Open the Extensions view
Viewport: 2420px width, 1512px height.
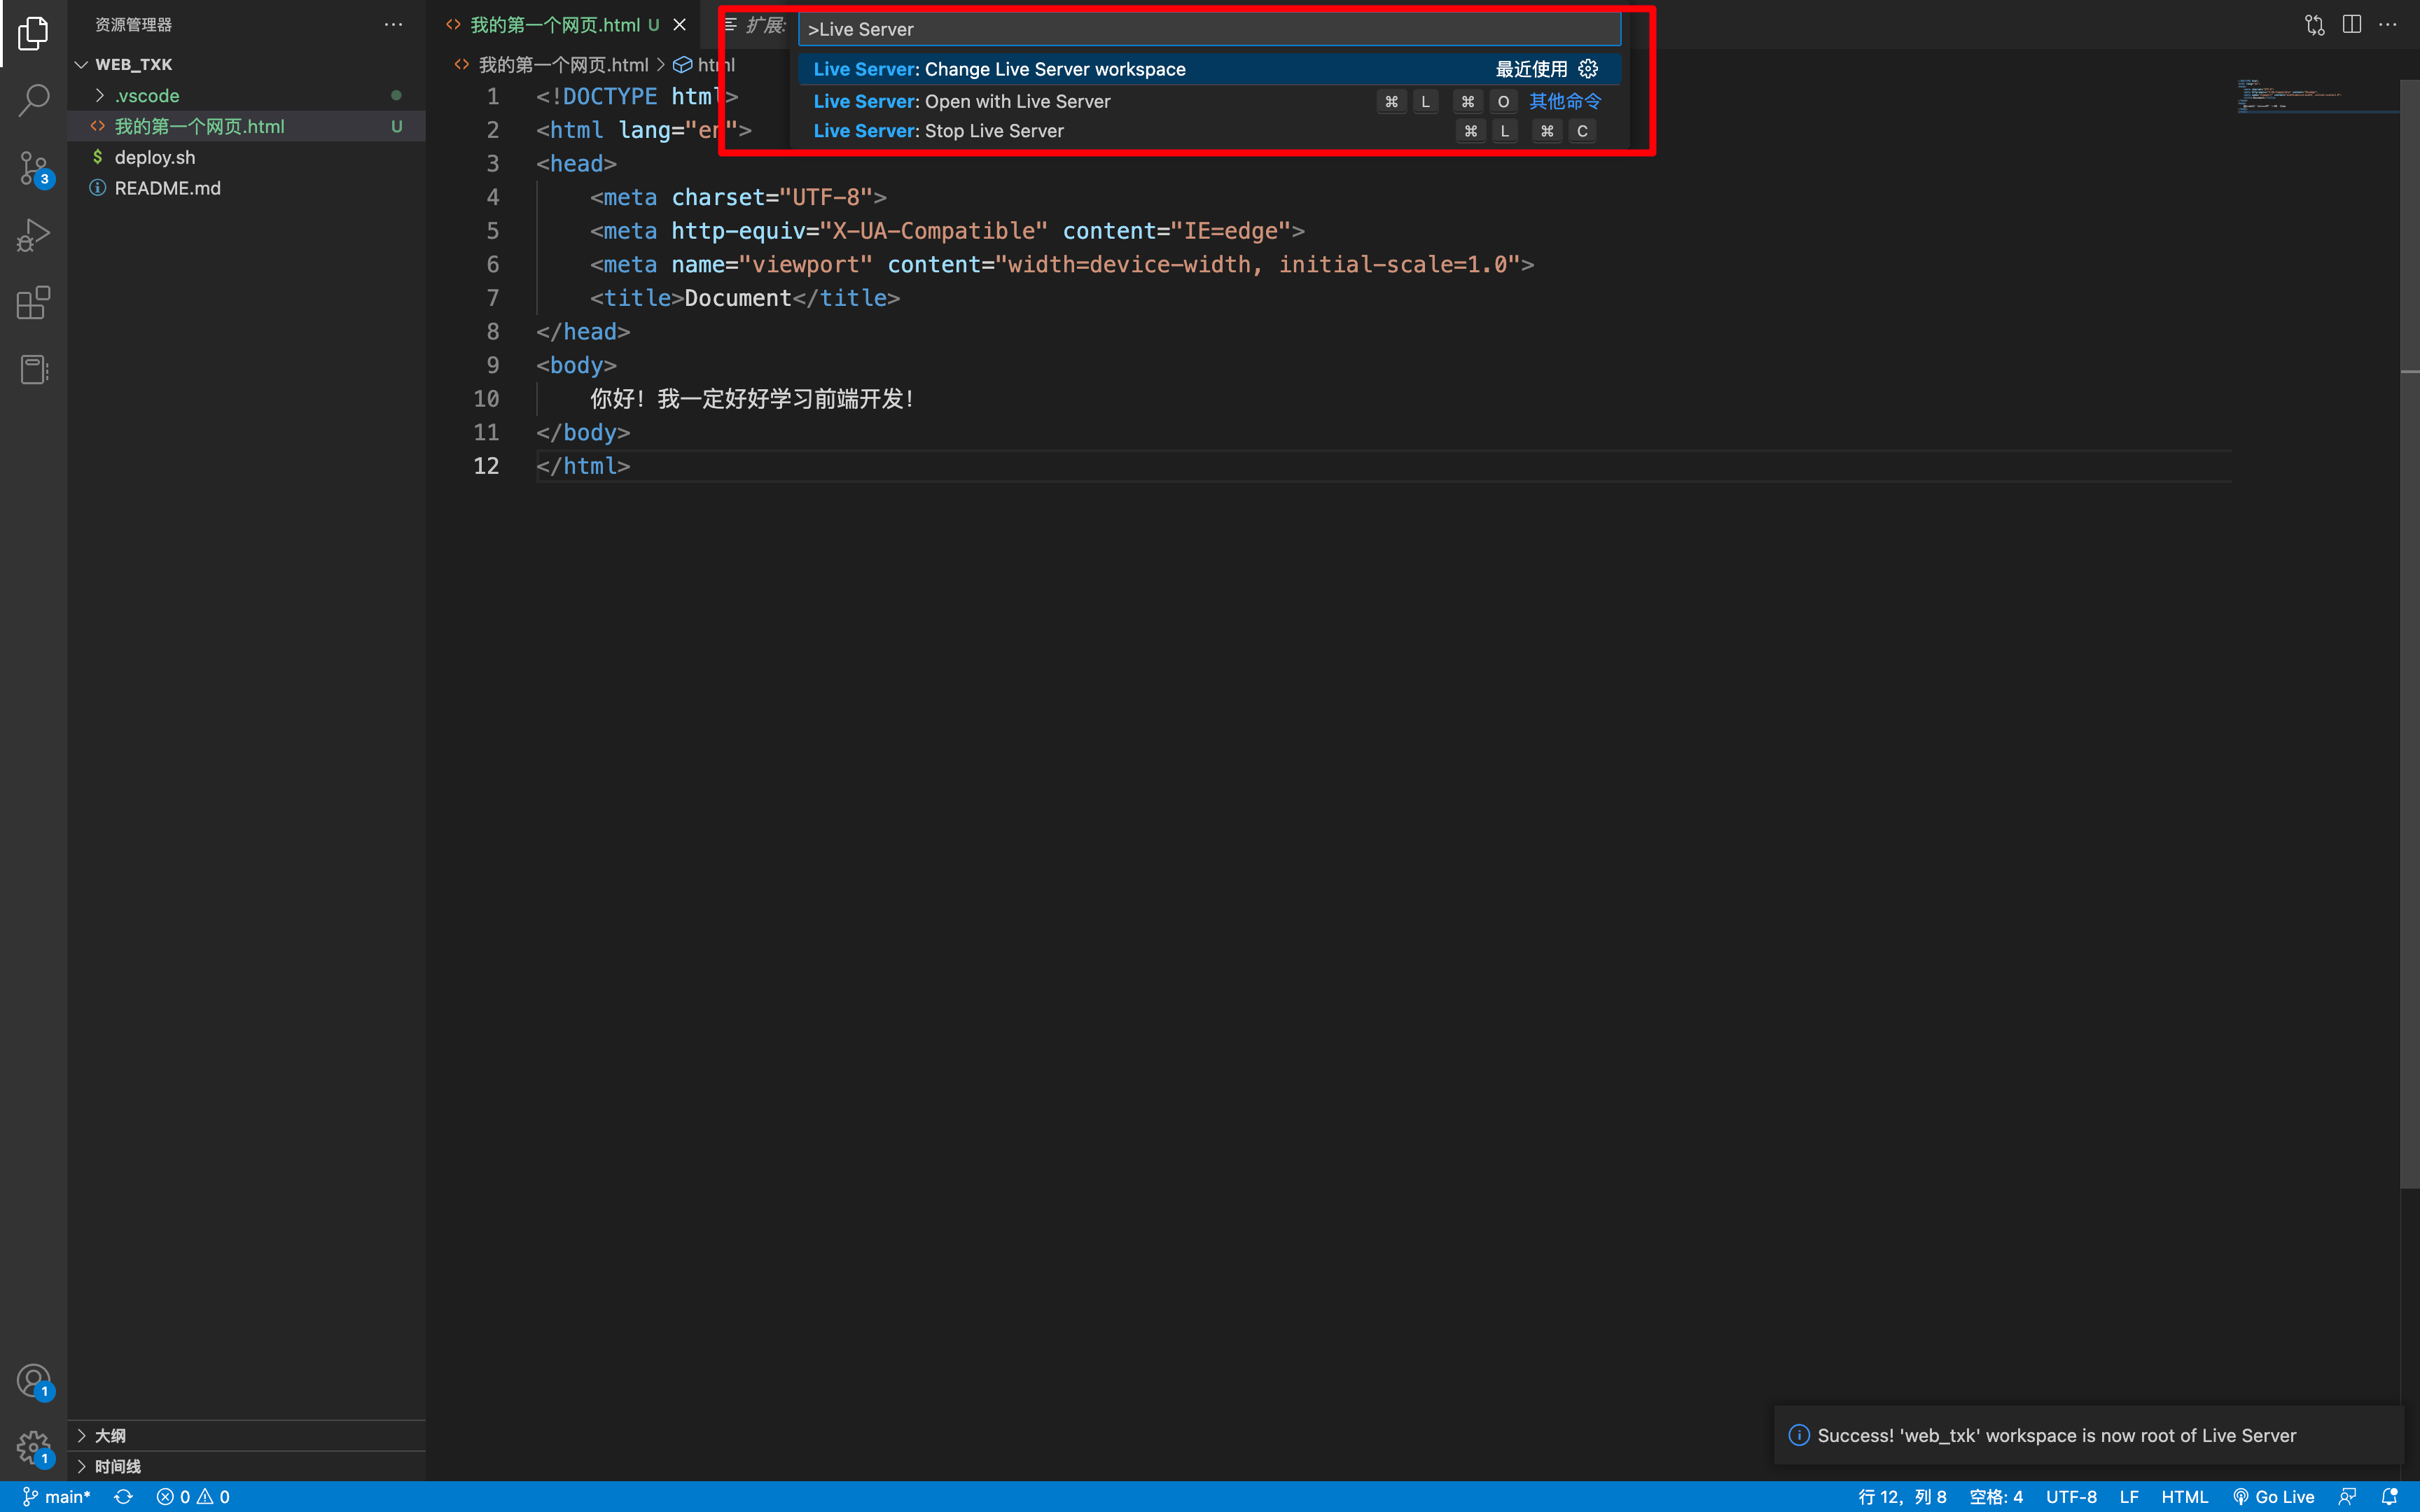tap(33, 302)
